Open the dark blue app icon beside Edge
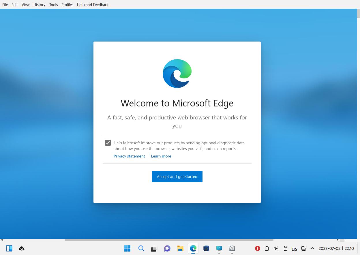 coord(206,248)
